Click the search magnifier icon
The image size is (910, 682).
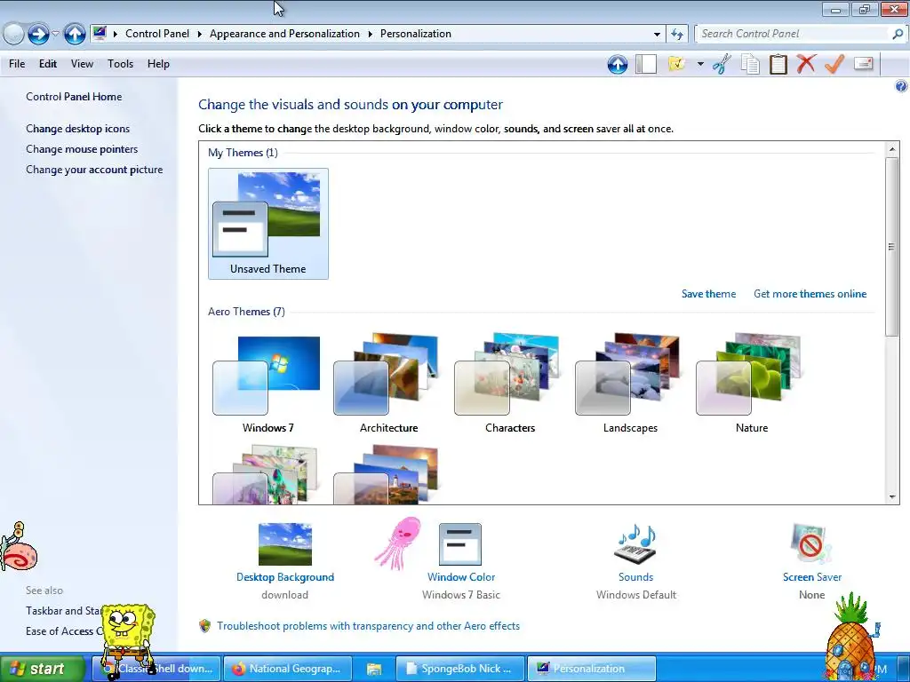pyautogui.click(x=898, y=35)
